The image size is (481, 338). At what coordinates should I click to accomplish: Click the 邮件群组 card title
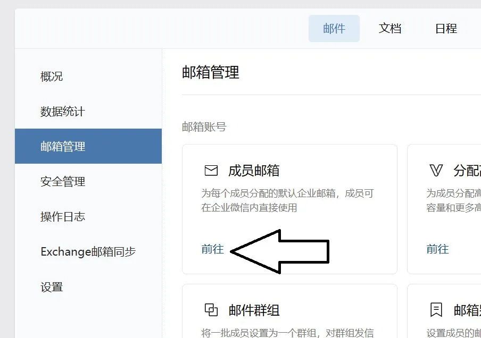(254, 310)
